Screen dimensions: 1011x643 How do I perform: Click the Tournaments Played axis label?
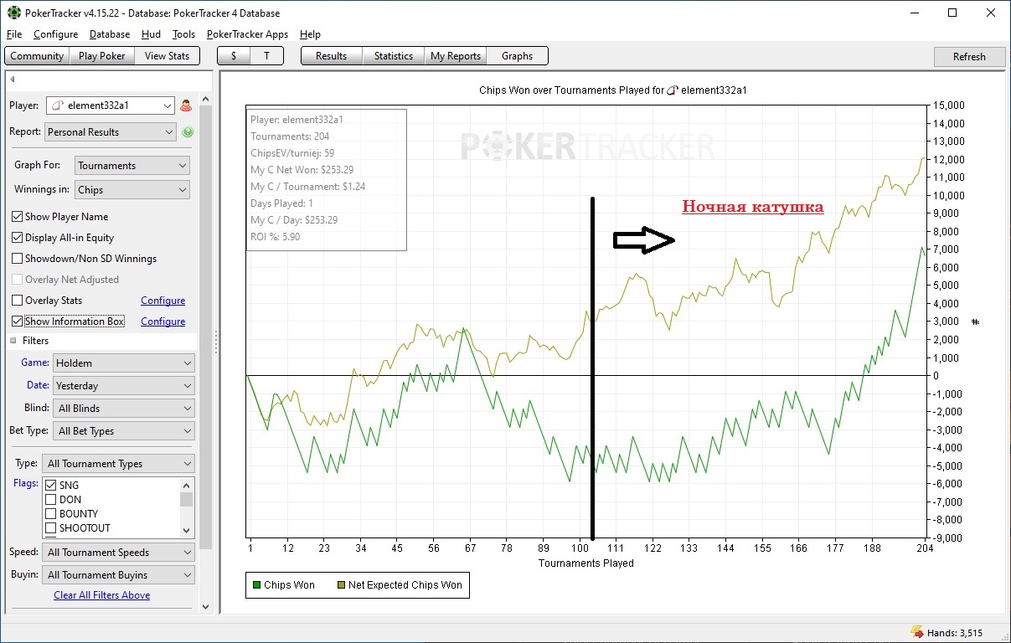(x=585, y=563)
